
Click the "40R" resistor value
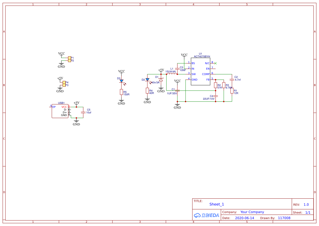click(151, 93)
